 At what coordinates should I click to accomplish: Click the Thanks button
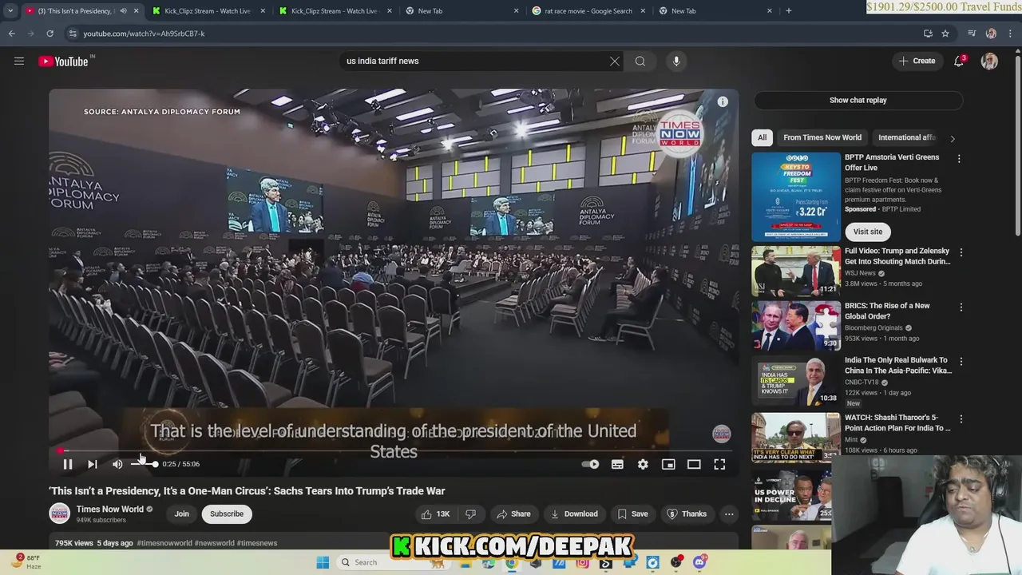687,514
